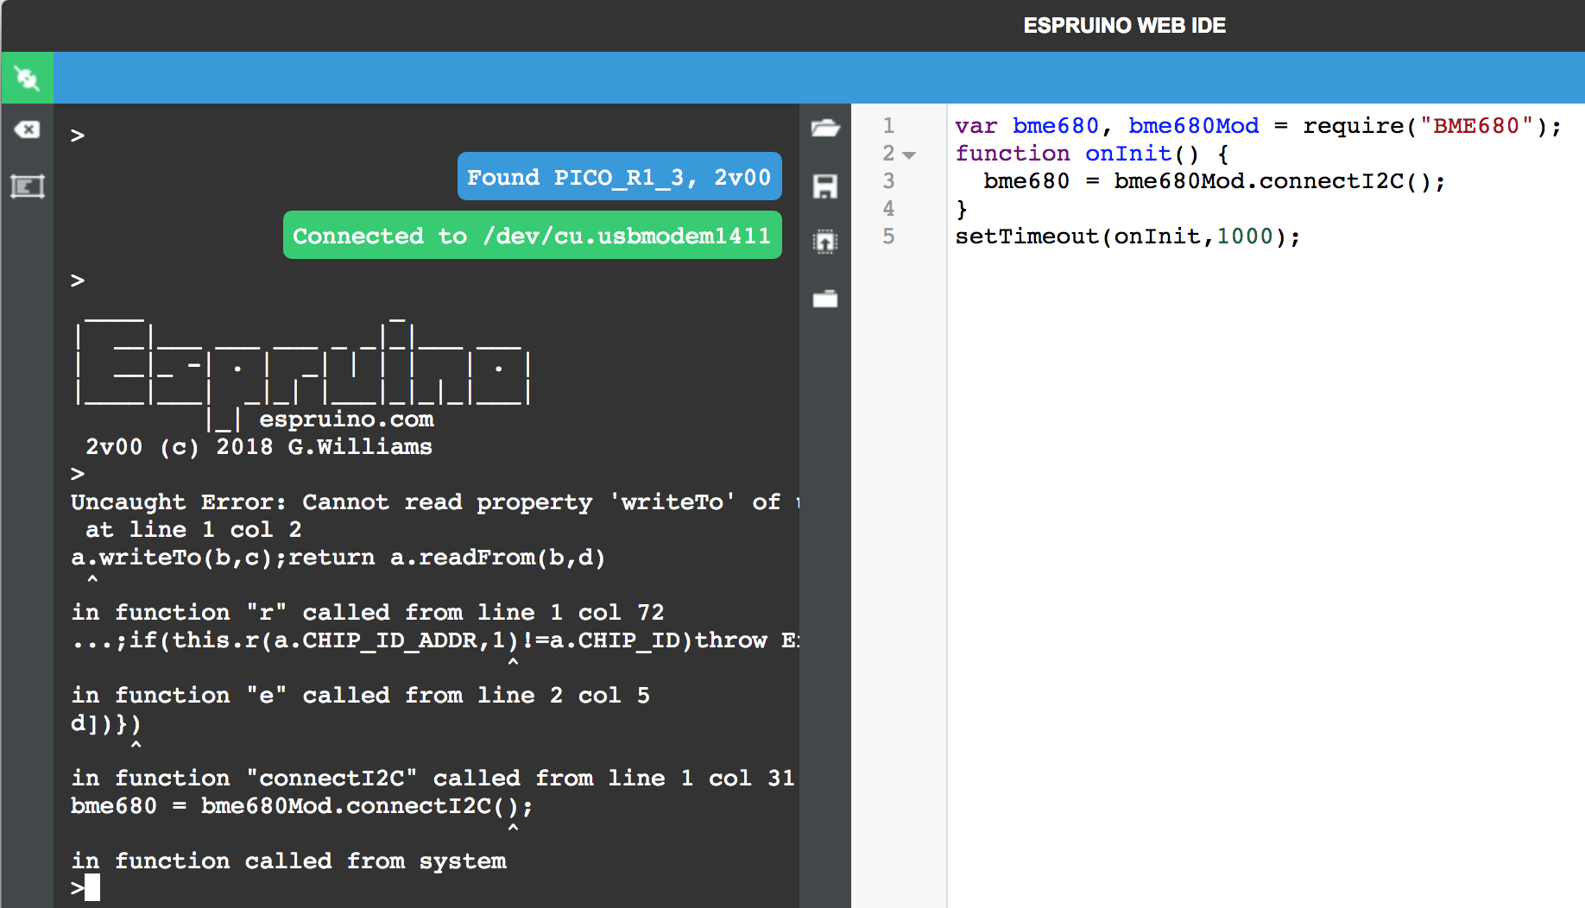Click the espruino.com text in terminal banner

tap(346, 419)
